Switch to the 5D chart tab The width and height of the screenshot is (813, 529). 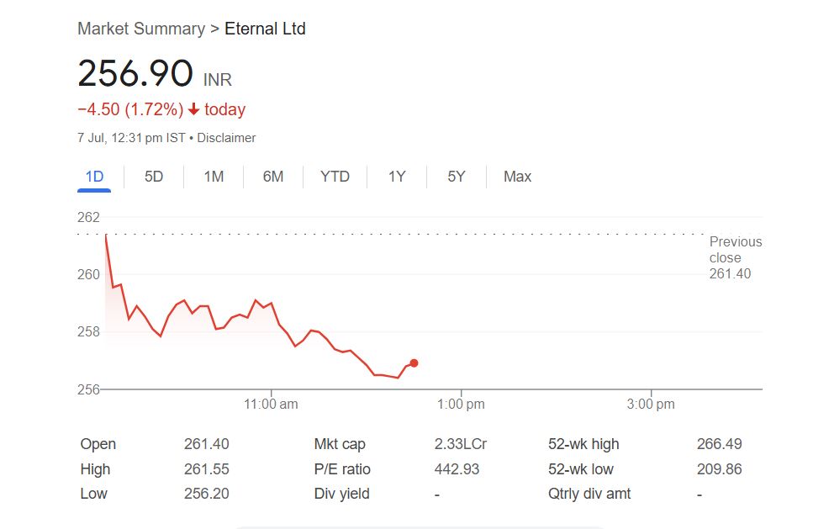[154, 177]
